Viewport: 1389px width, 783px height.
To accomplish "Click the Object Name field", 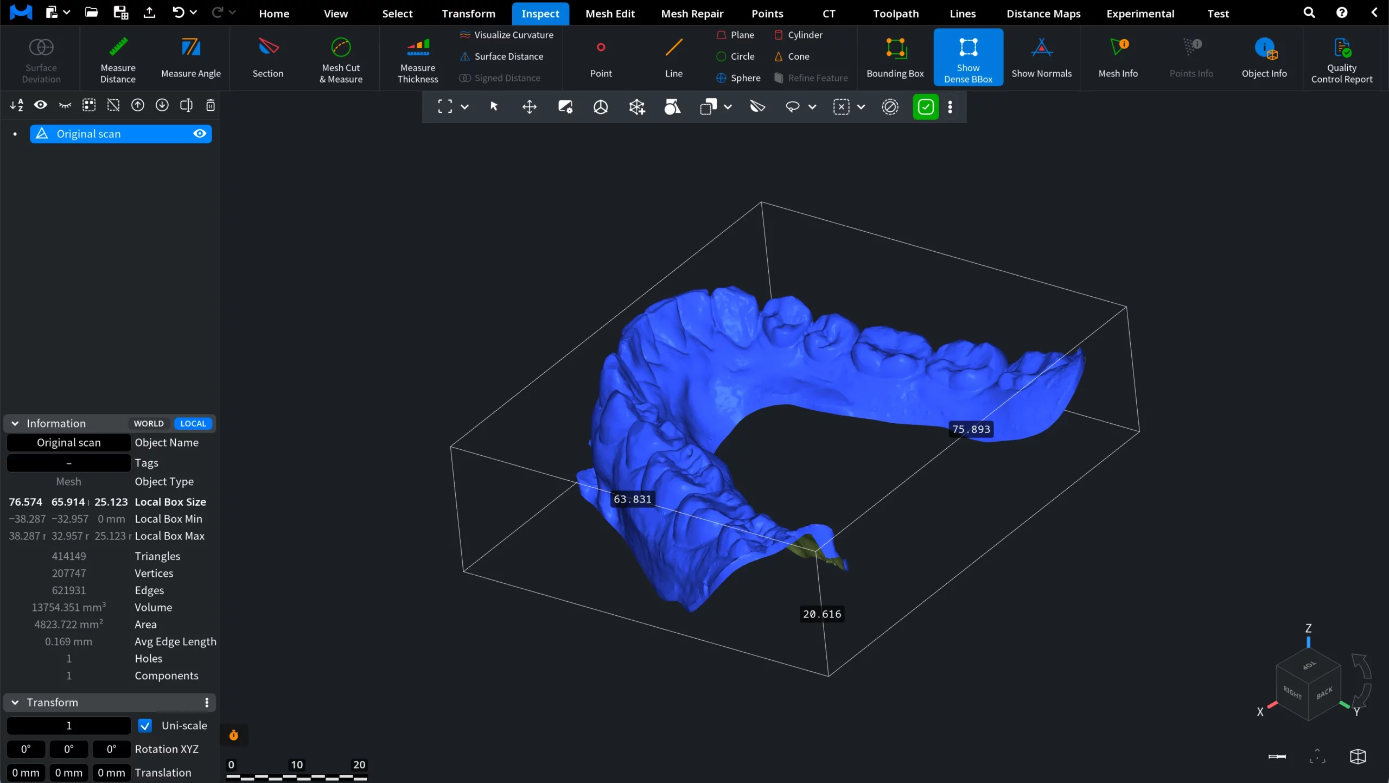I will [x=69, y=443].
